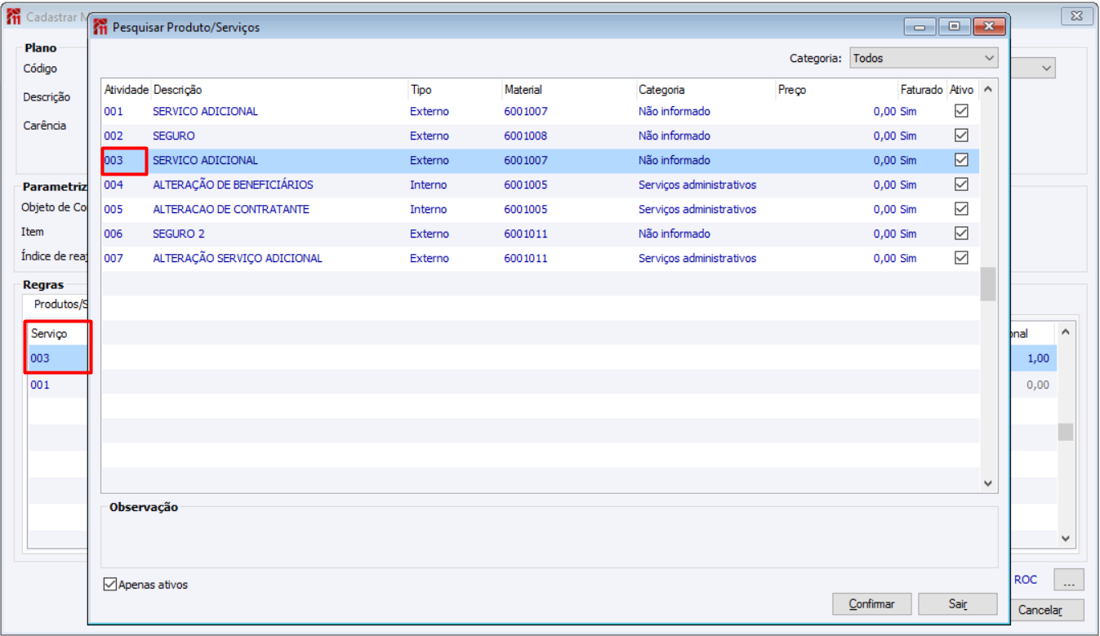Click the Sair button
The width and height of the screenshot is (1100, 636).
click(x=958, y=604)
